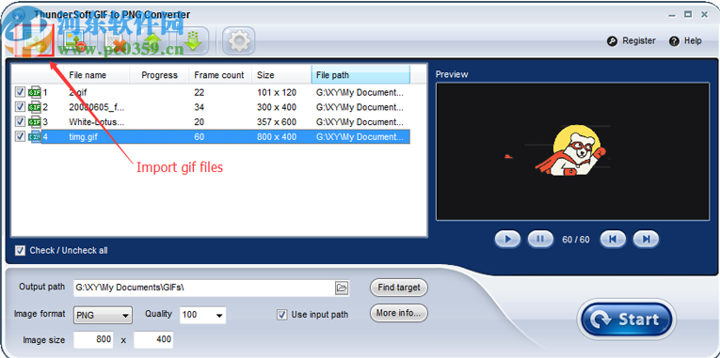Click frame count 22 cell

199,93
